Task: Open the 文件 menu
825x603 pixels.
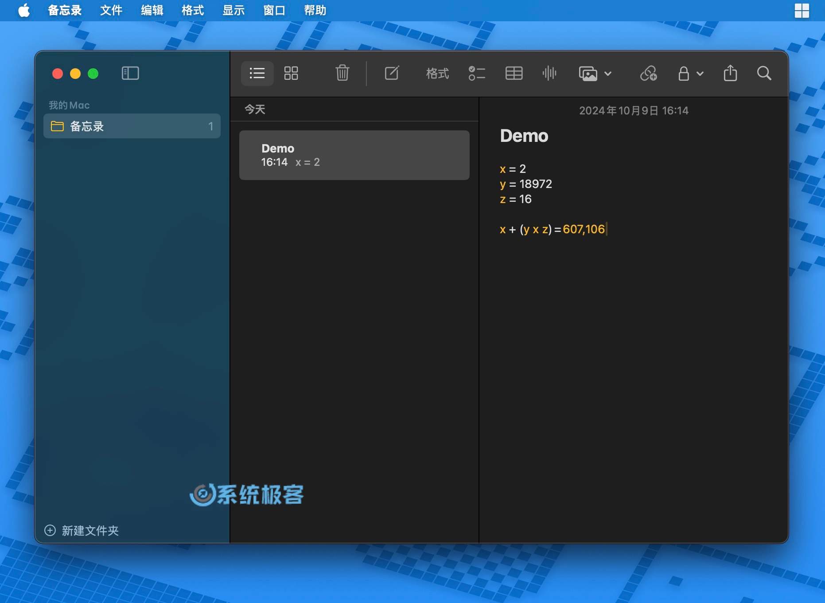Action: (111, 10)
